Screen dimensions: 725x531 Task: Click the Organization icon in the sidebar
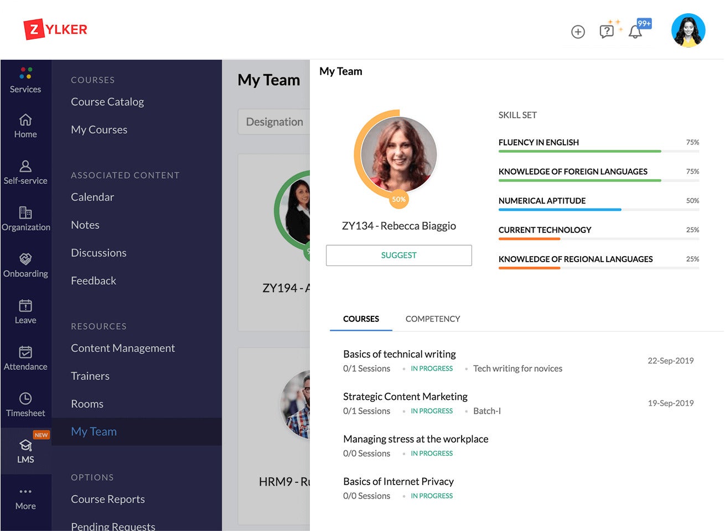pos(25,215)
